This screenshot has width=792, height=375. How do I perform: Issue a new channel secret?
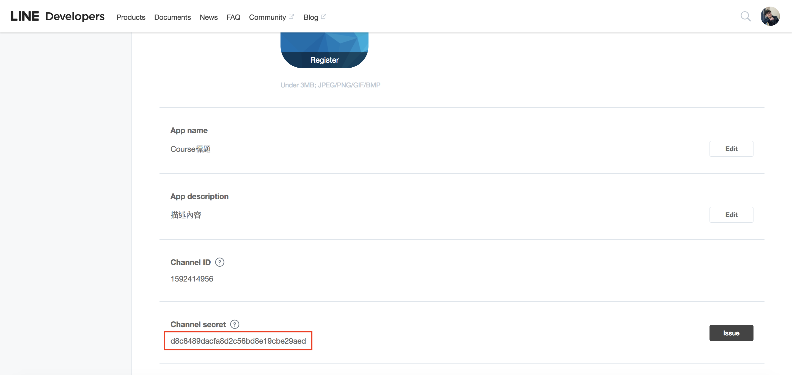(731, 333)
